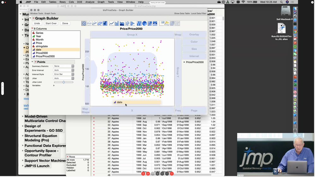Open the Interval Style dropdown

click(64, 74)
